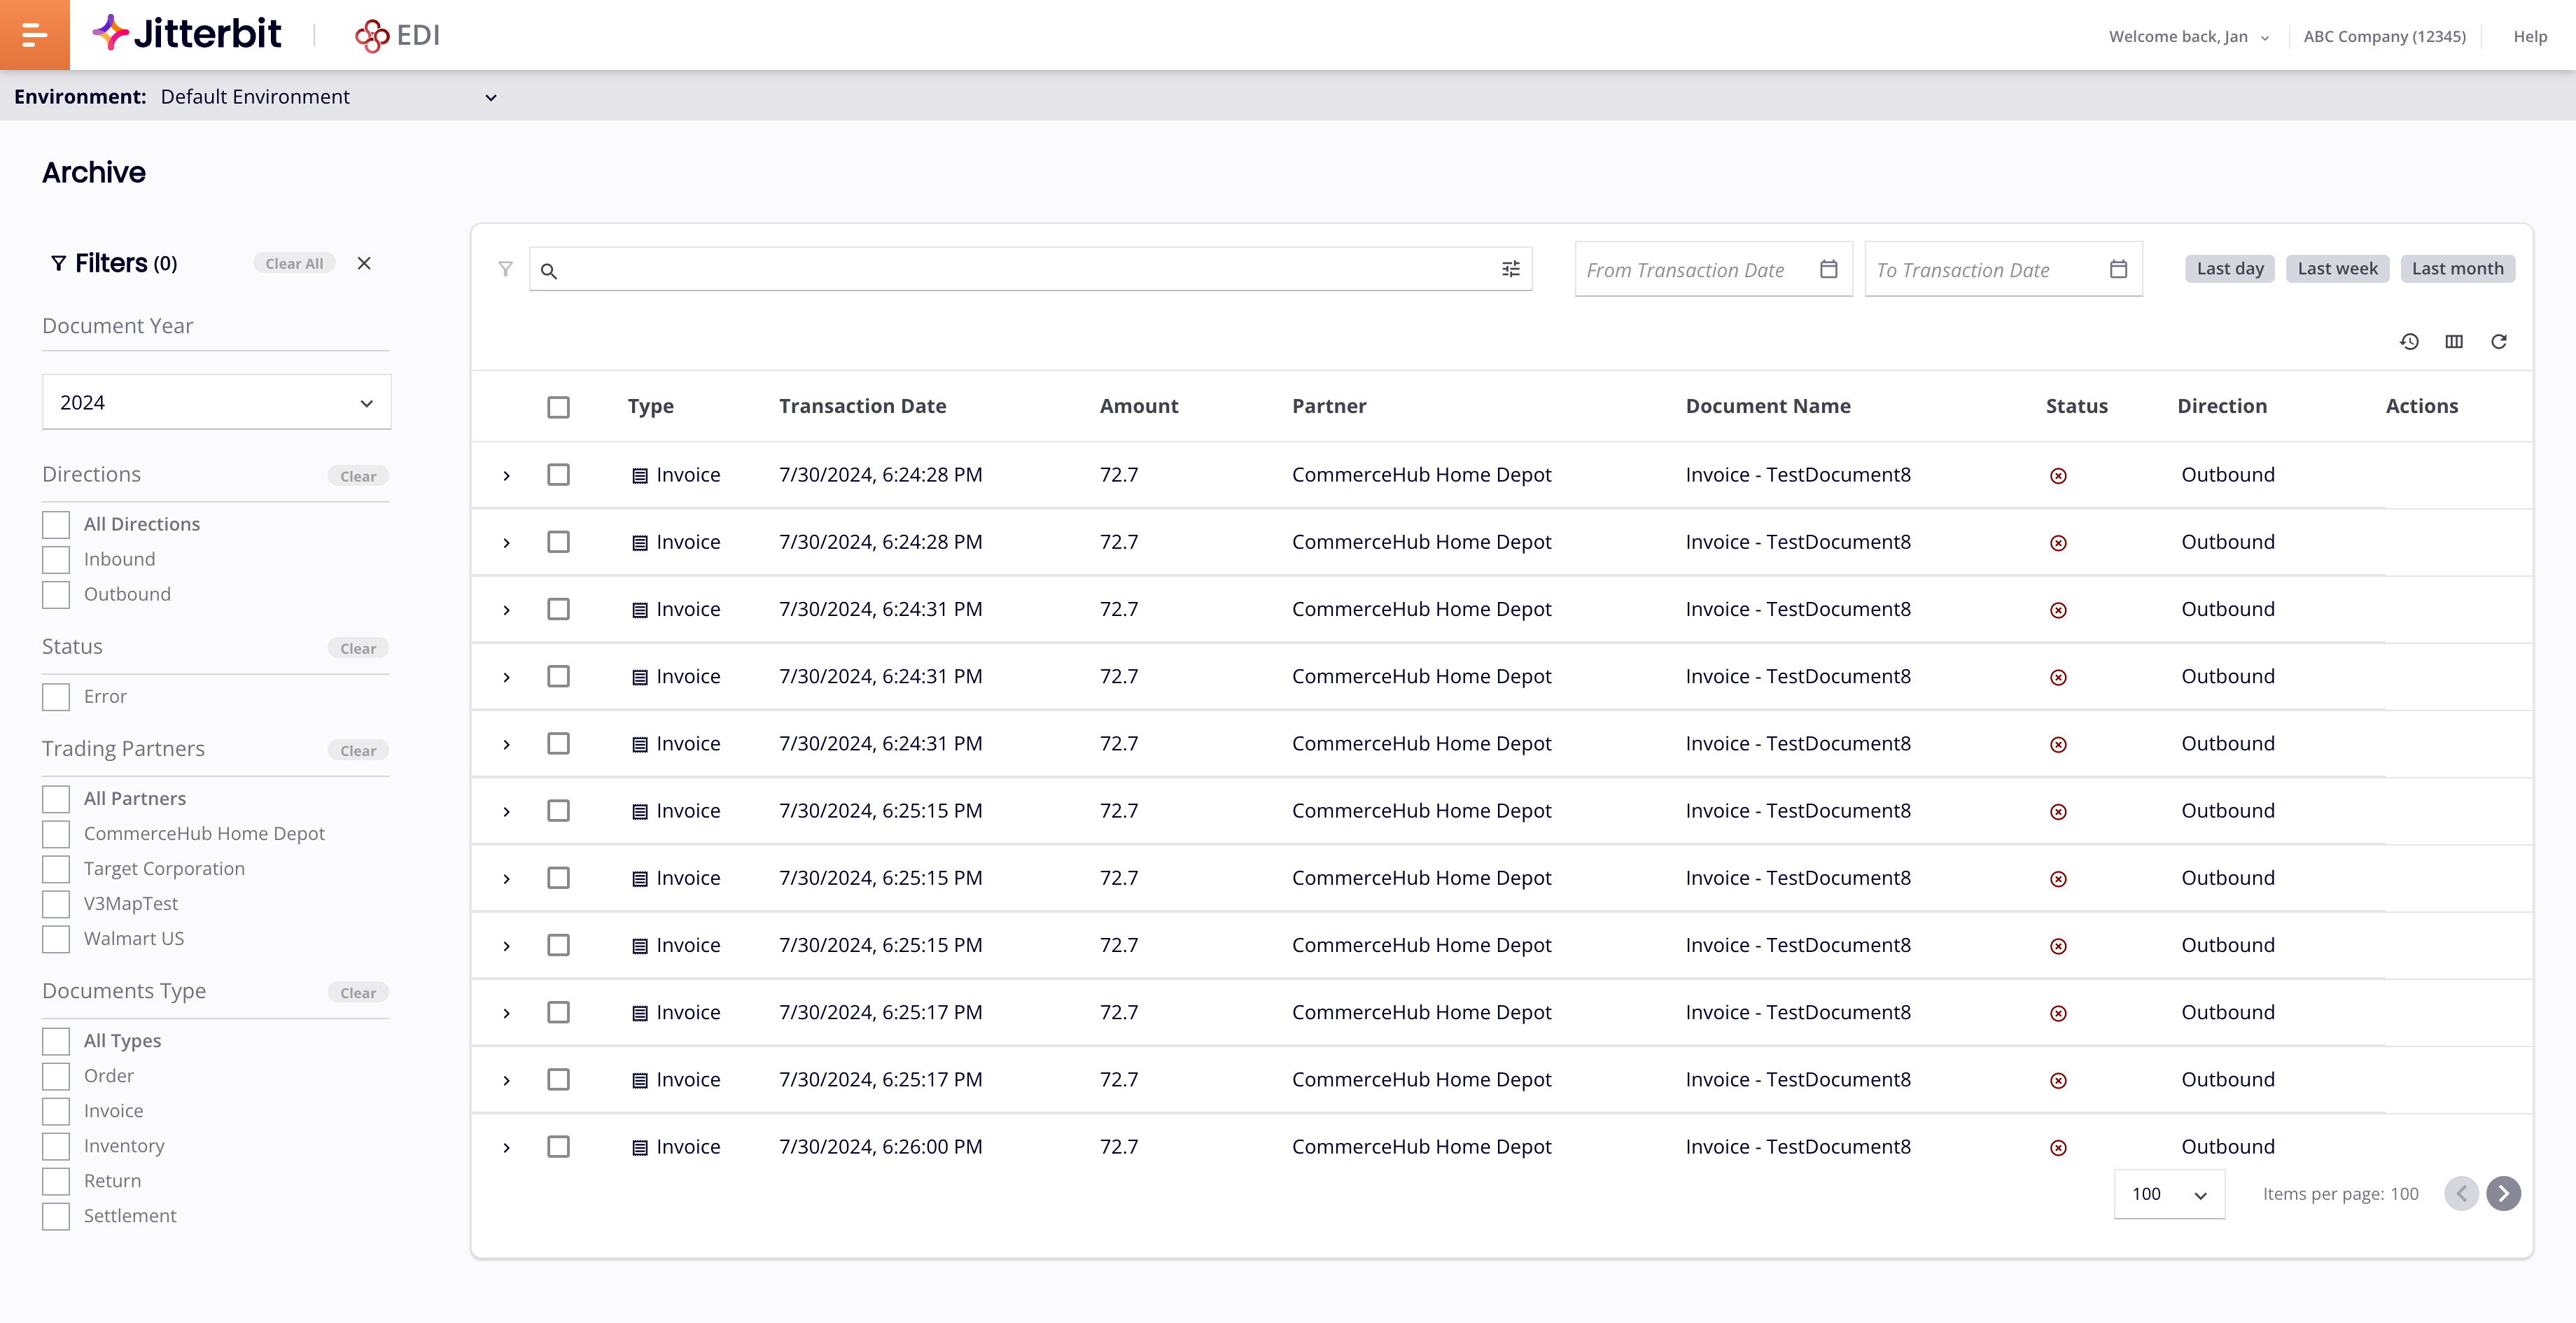This screenshot has width=2576, height=1323.
Task: Click the Clear All filters button
Action: (294, 263)
